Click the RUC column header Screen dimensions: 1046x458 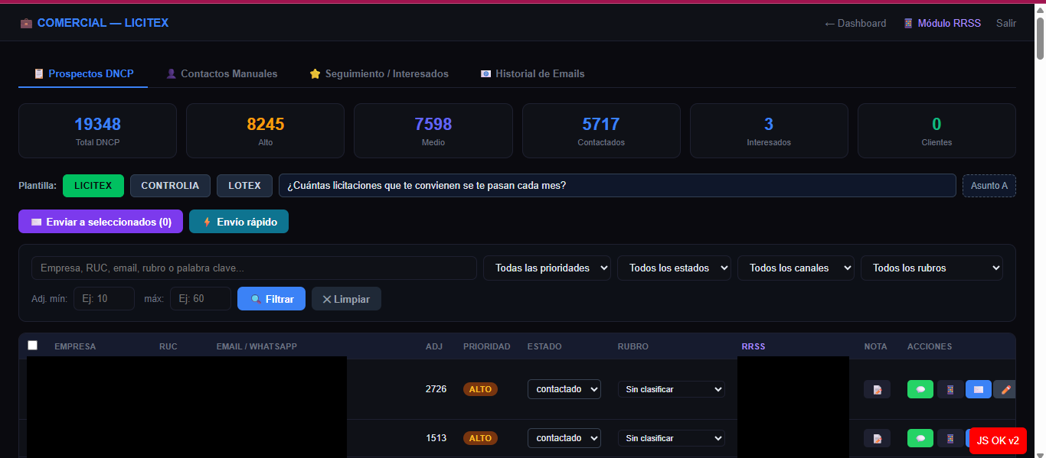coord(168,346)
